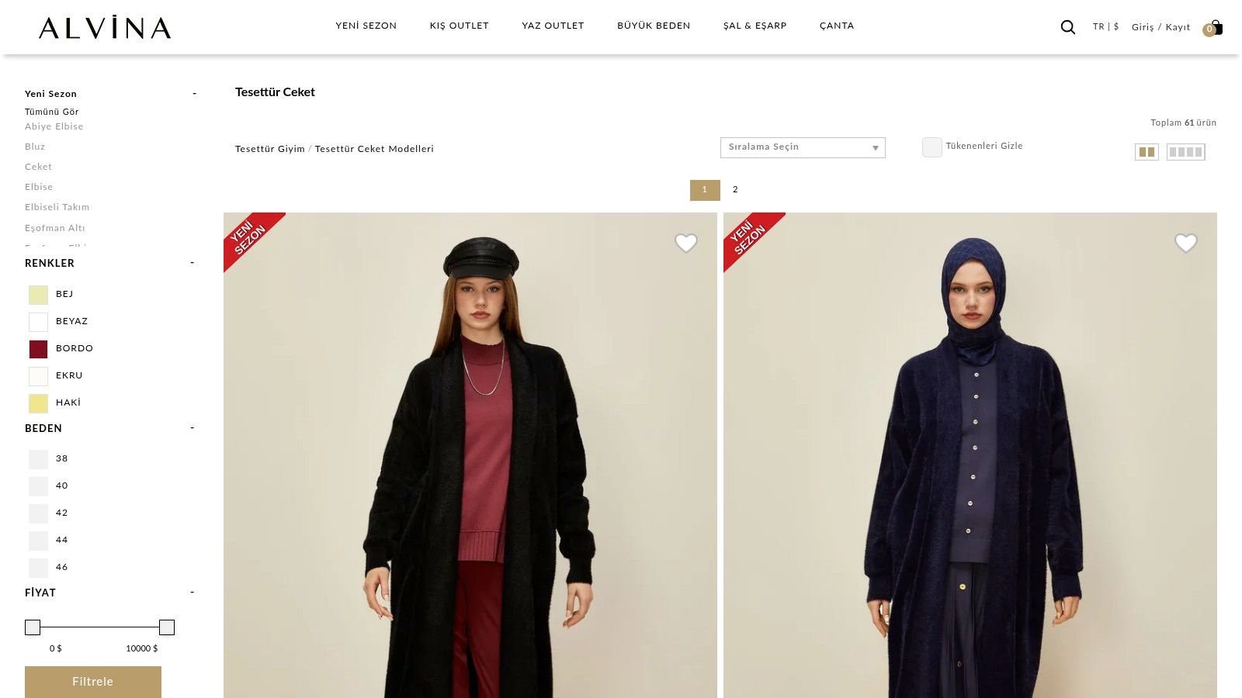Open the search magnifier icon
Screen dimensions: 1242x698
click(1068, 27)
